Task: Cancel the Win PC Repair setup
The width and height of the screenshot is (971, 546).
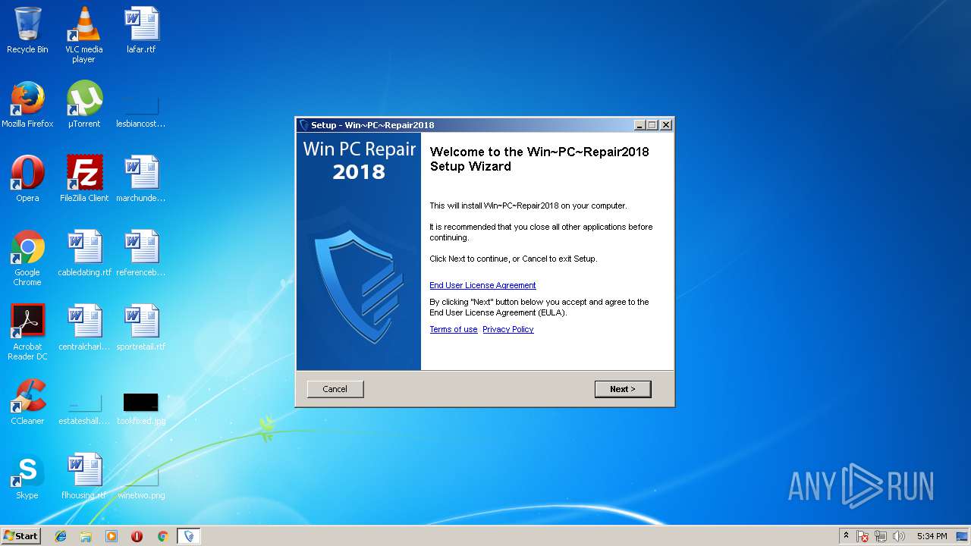Action: (x=335, y=389)
